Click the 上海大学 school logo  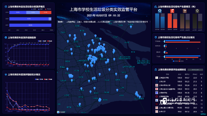[x=157, y=81]
